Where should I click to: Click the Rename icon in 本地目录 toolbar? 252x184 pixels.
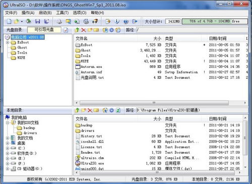point(96,110)
